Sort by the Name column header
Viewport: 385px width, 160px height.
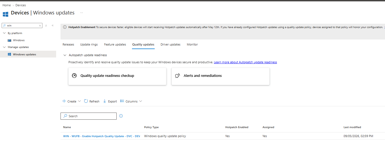(x=67, y=127)
